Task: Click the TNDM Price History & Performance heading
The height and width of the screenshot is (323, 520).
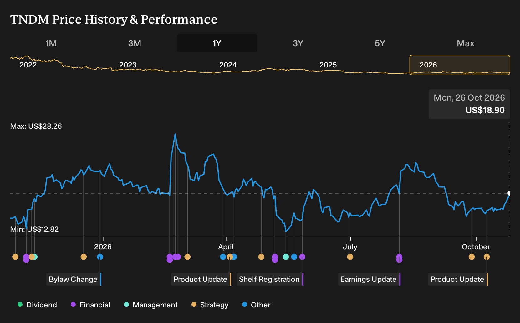Action: [114, 19]
